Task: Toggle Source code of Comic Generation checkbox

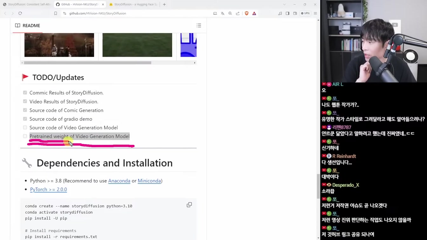Action: point(25,110)
